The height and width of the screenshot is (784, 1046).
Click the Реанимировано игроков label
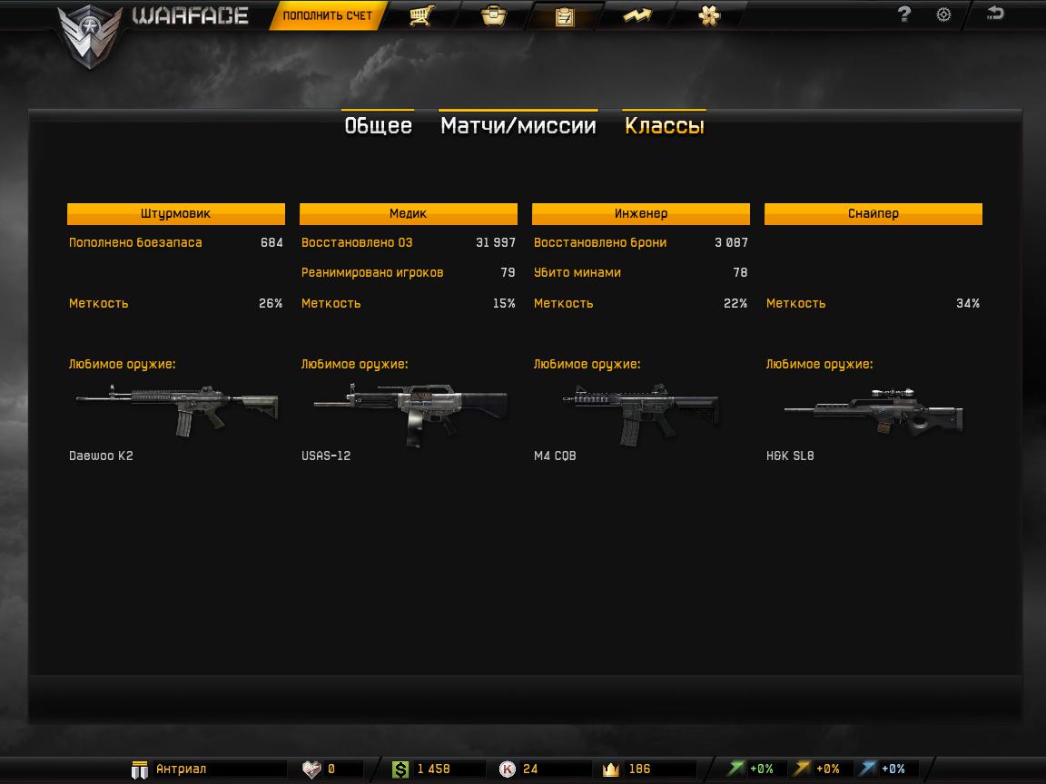pos(372,272)
